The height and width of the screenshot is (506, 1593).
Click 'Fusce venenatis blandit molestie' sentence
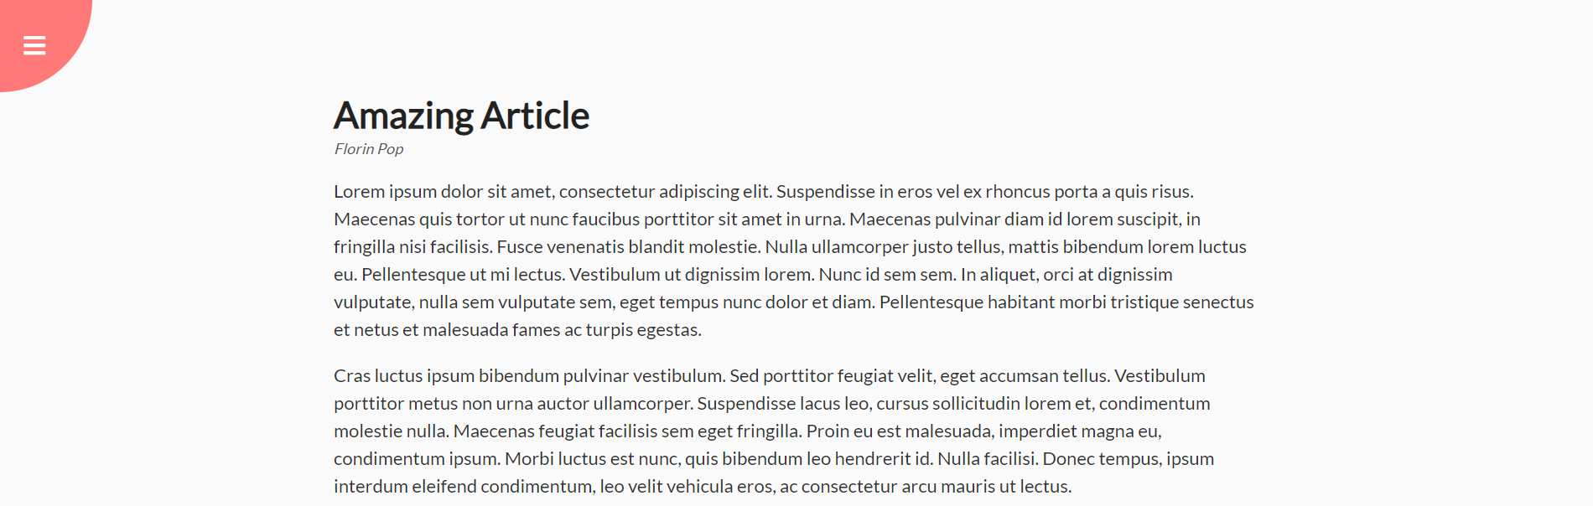tap(628, 247)
